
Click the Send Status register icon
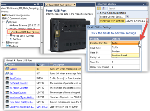[x=7, y=78]
